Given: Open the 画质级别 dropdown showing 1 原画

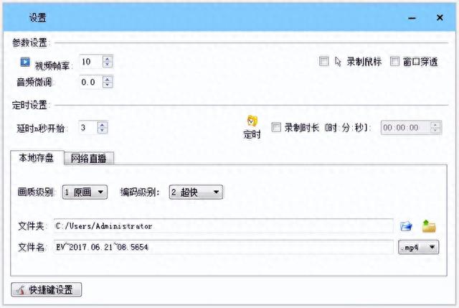Looking at the screenshot, I should pos(85,192).
